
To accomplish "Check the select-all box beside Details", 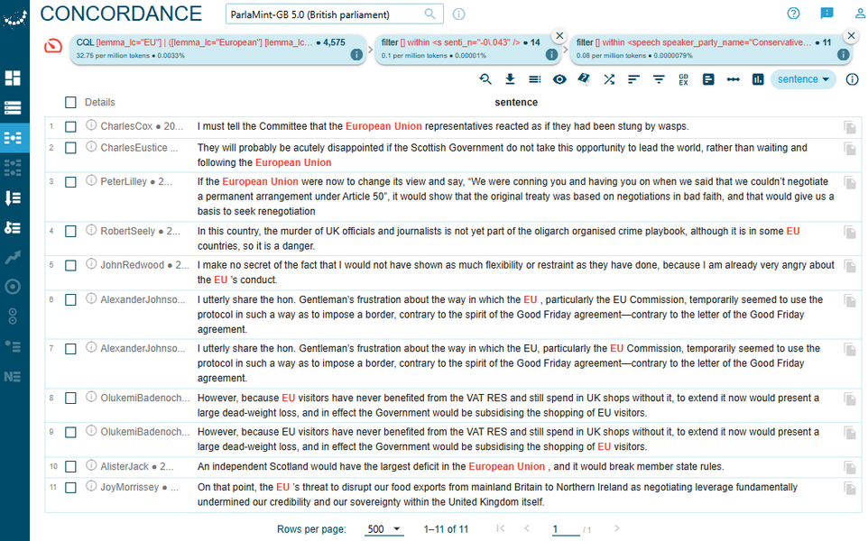I will pyautogui.click(x=69, y=102).
